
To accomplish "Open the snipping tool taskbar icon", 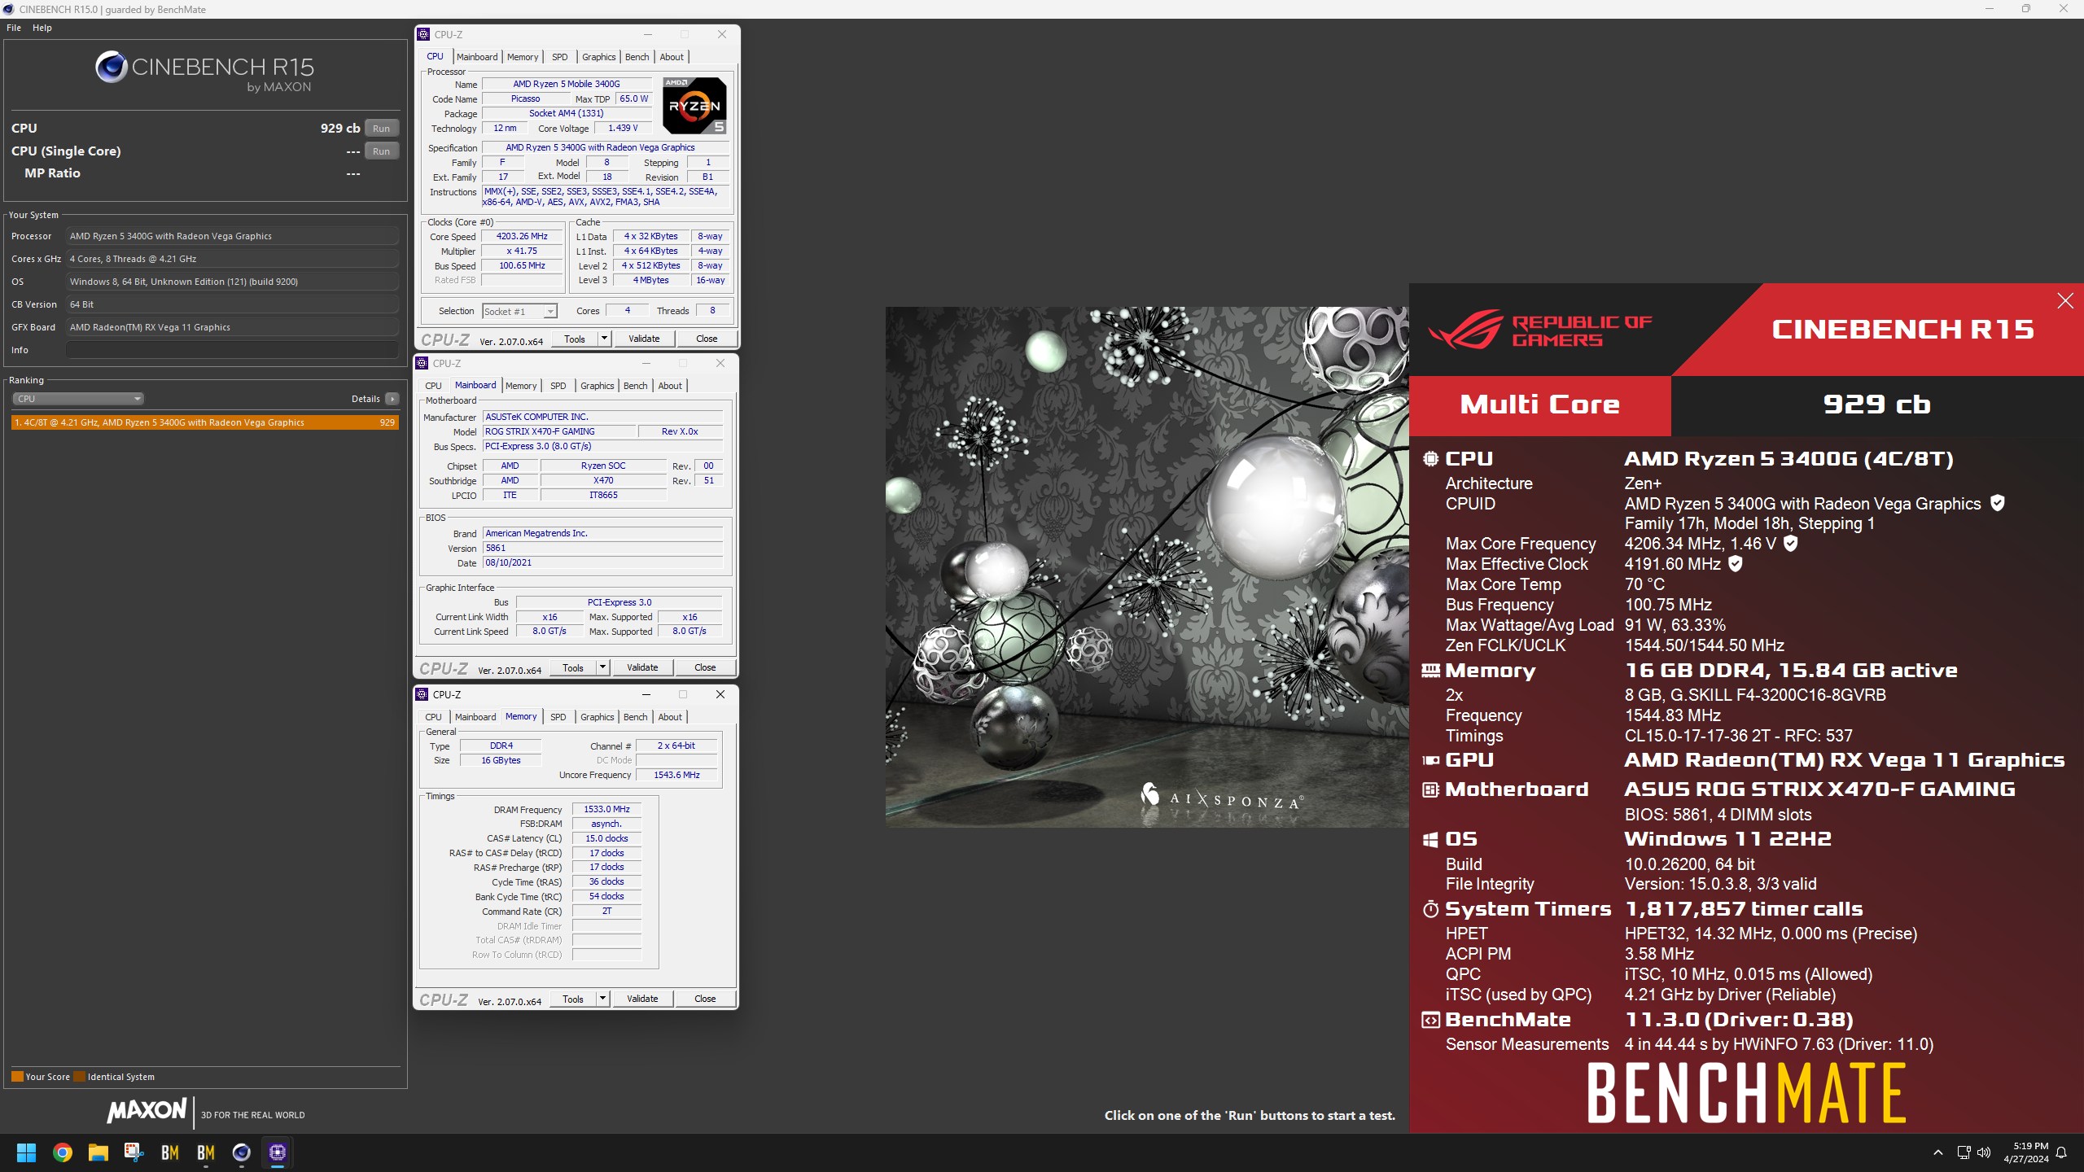I will coord(134,1152).
